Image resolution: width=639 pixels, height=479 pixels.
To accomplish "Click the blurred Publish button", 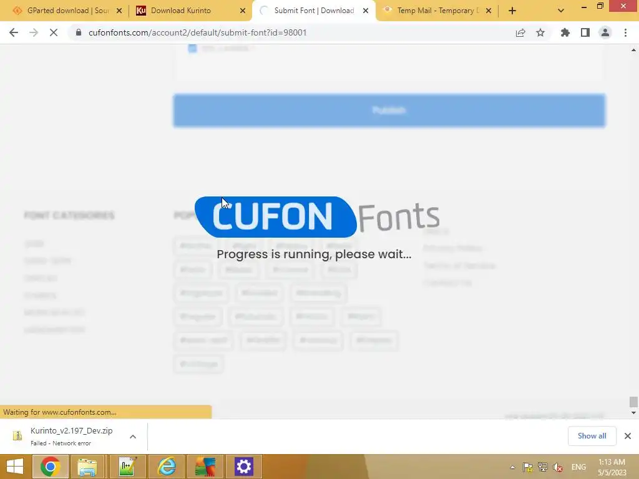I will click(x=389, y=110).
